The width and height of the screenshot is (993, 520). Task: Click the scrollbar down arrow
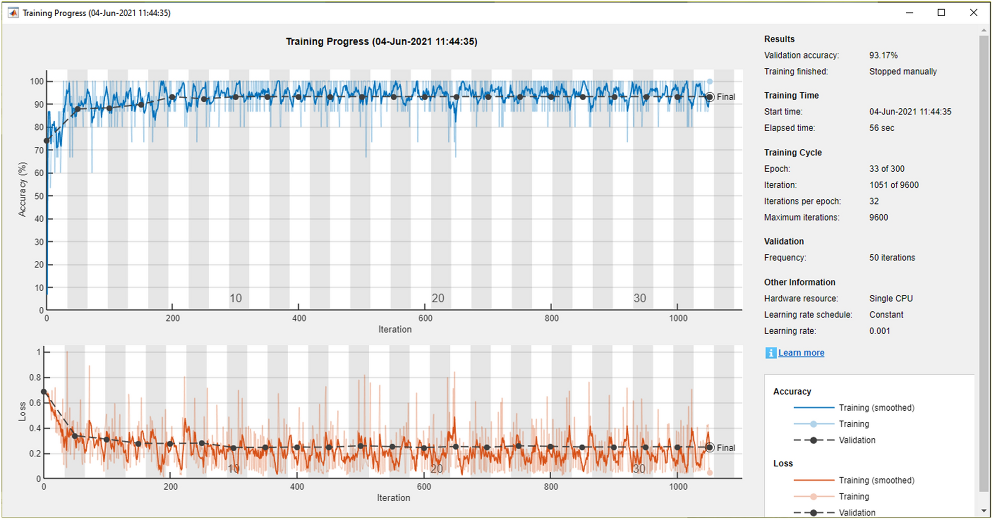984,511
